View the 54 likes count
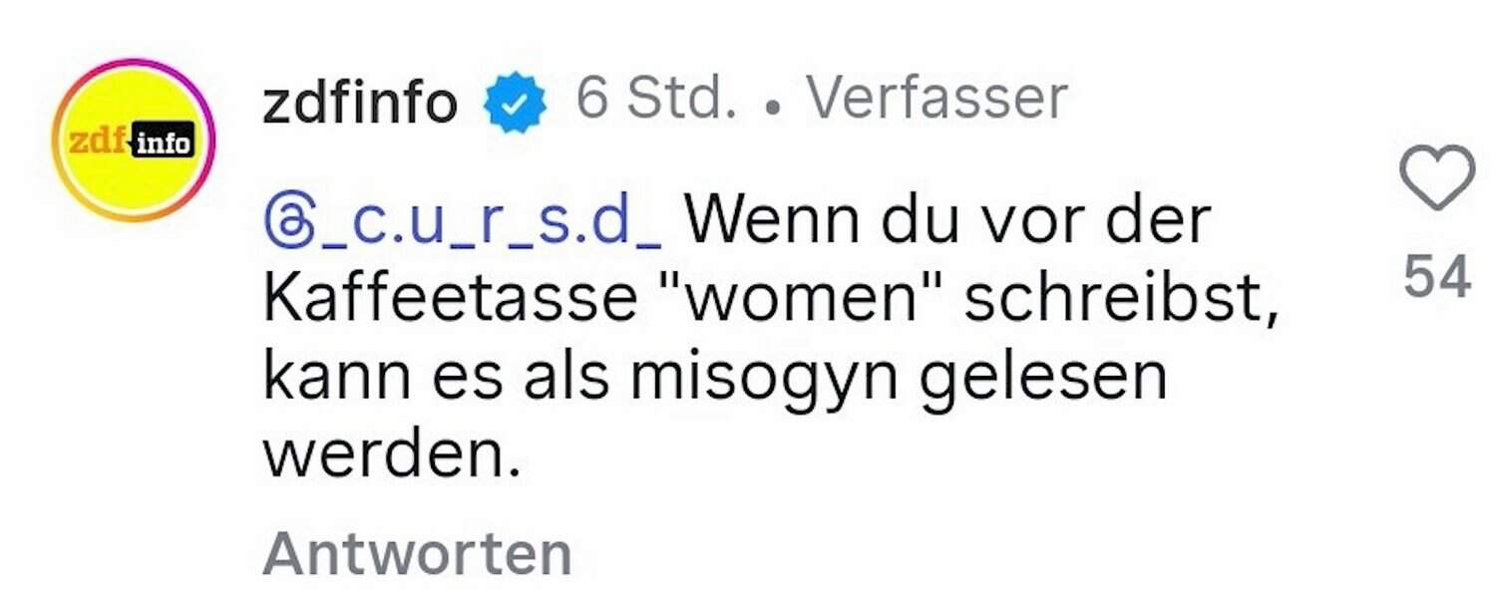Image resolution: width=1496 pixels, height=603 pixels. click(x=1437, y=277)
